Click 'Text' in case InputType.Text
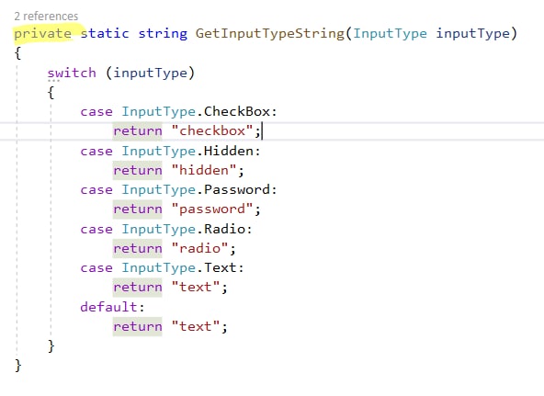The width and height of the screenshot is (544, 396). 221,267
